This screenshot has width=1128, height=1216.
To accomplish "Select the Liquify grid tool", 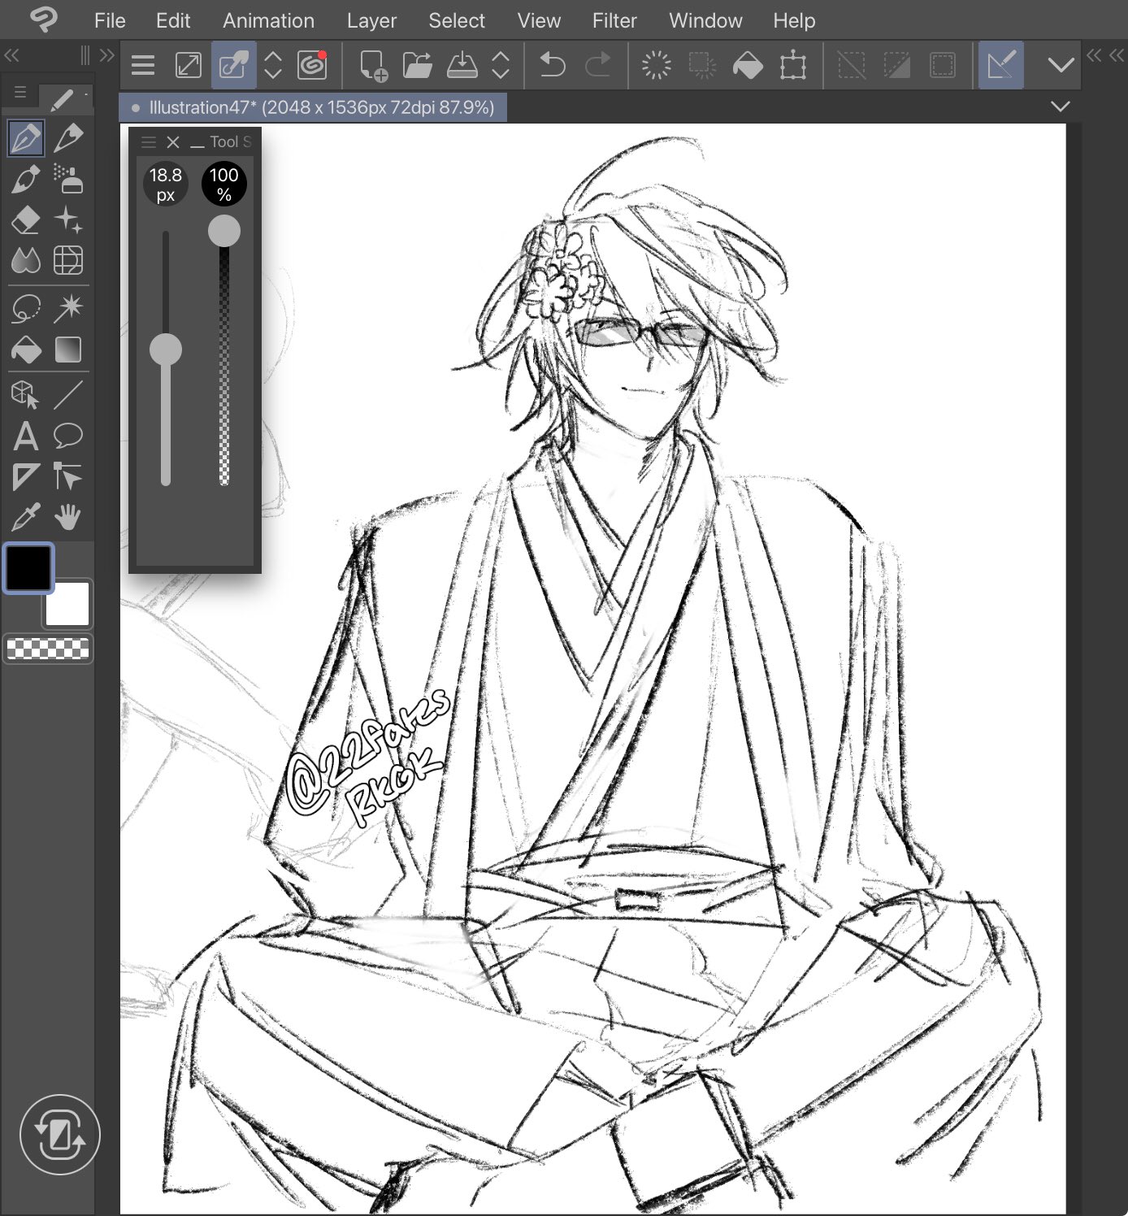I will click(x=68, y=260).
